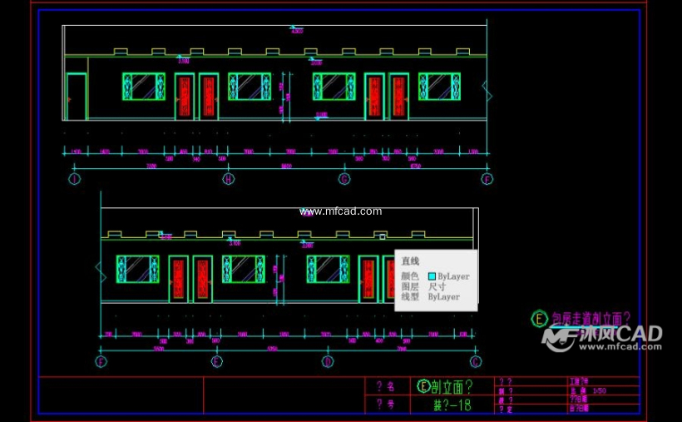Select the narrow single door at upper elevation's left end
Viewport: 682px width, 422px height.
point(77,97)
